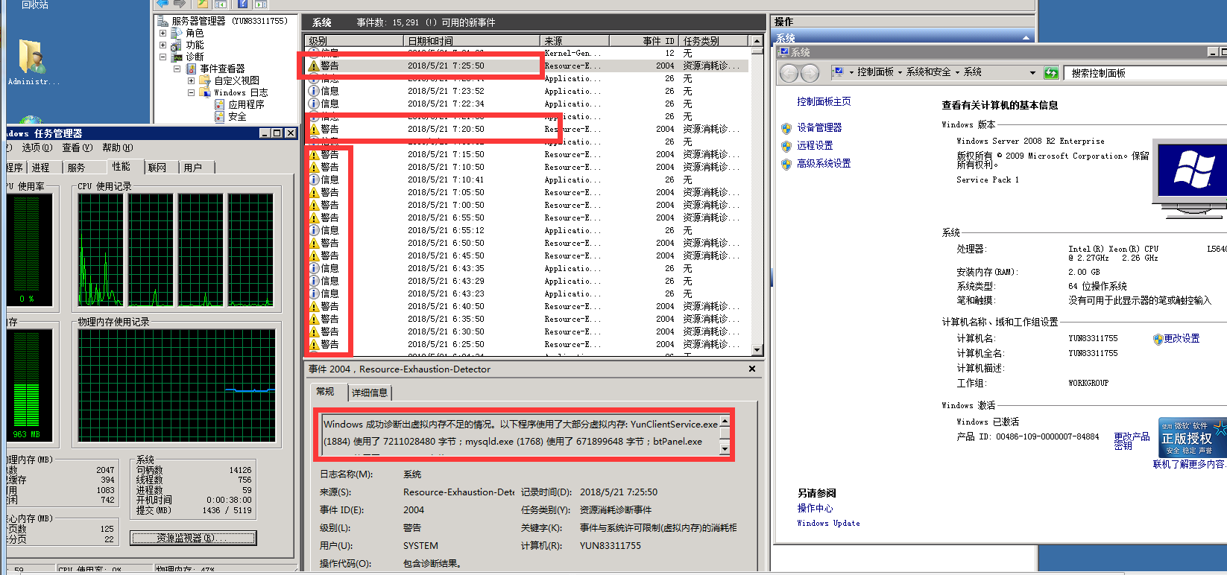Open 远程设置 link
Viewport: 1227px width, 575px height.
tap(815, 146)
